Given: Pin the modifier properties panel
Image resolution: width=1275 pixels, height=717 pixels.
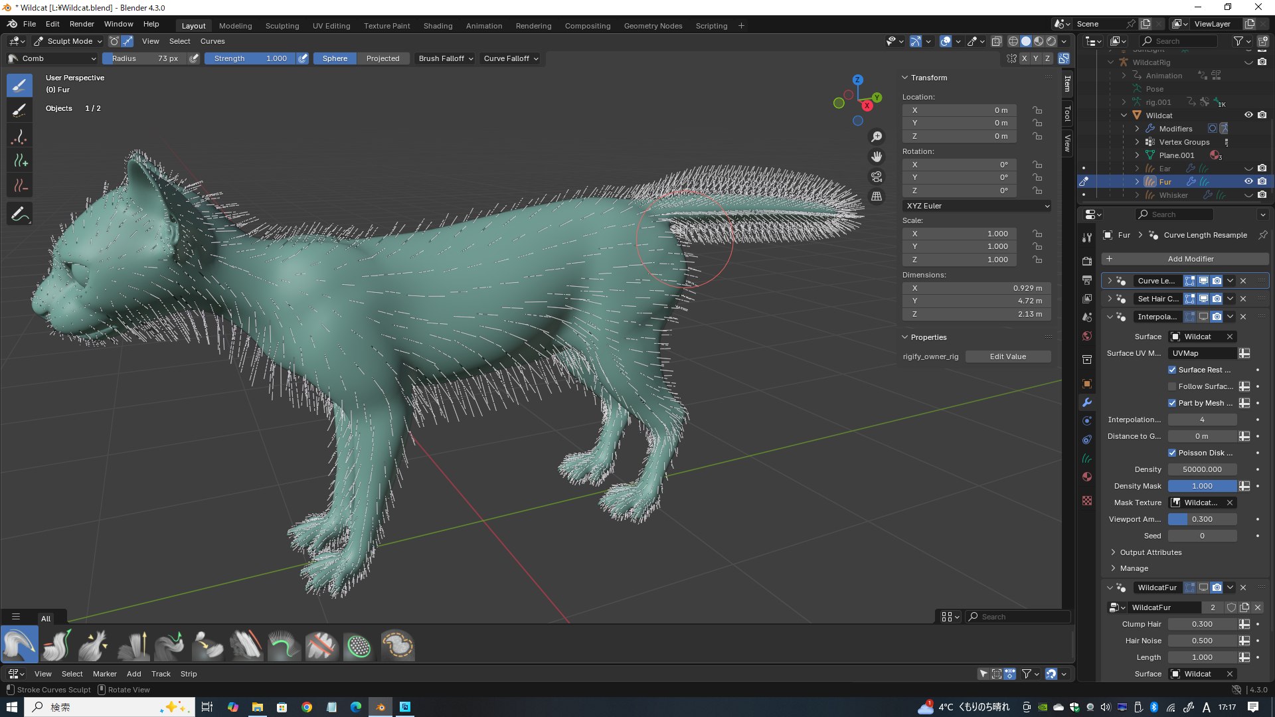Looking at the screenshot, I should 1263,235.
